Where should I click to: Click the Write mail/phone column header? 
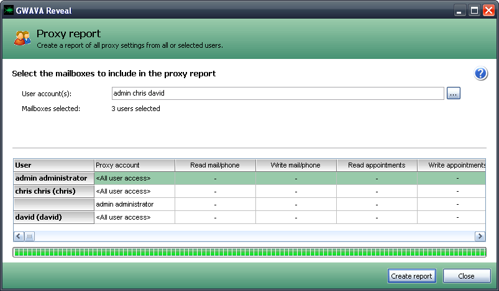tap(296, 165)
